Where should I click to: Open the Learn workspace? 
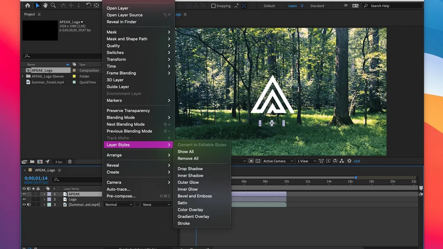pos(292,5)
